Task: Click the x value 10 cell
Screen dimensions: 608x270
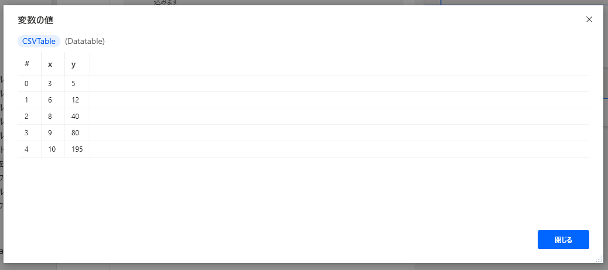Action: click(x=53, y=149)
